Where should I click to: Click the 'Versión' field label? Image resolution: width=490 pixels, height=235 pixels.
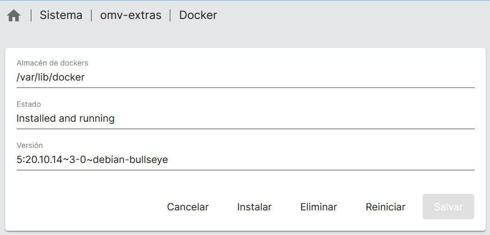pos(29,145)
